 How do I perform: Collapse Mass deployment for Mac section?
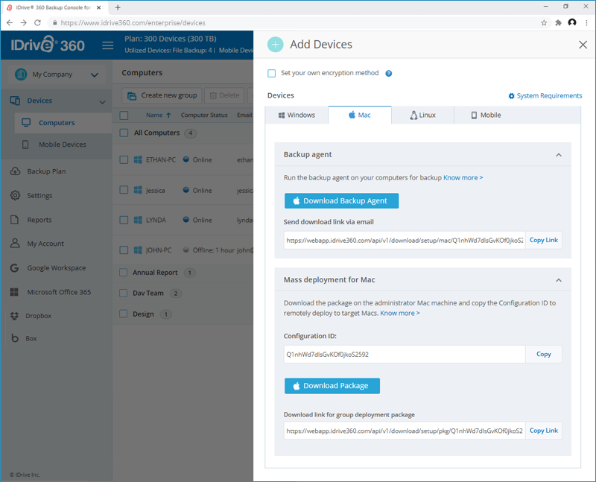(x=558, y=279)
